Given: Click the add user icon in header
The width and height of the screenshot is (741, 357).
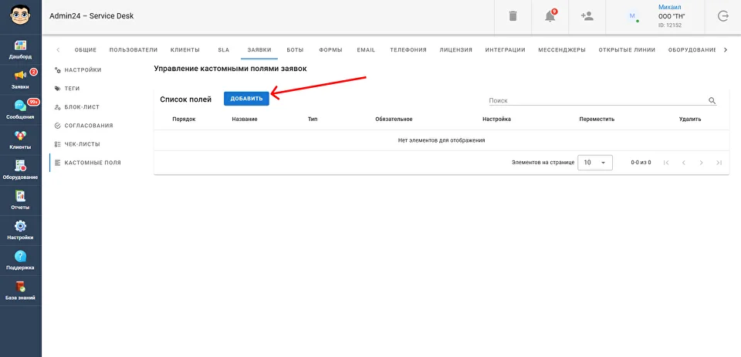Looking at the screenshot, I should [587, 16].
